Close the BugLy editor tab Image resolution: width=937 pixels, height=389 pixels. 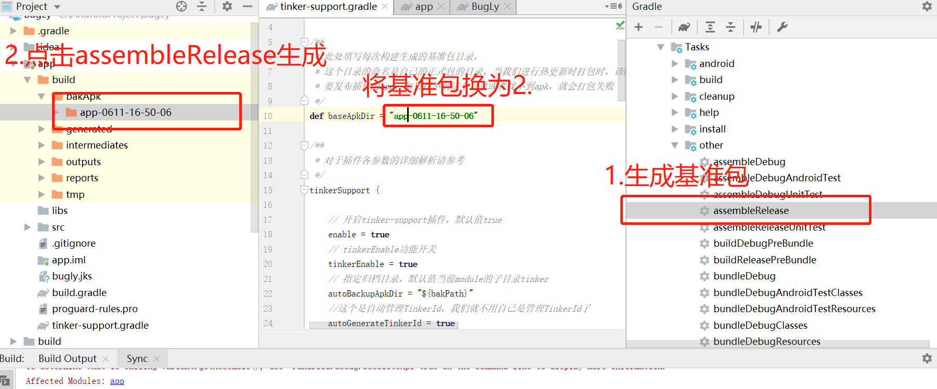507,7
